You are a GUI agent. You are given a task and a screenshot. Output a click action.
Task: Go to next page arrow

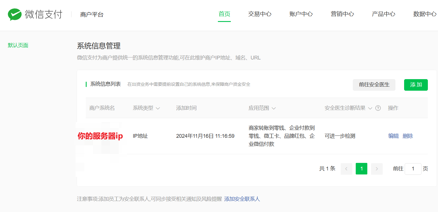click(377, 169)
